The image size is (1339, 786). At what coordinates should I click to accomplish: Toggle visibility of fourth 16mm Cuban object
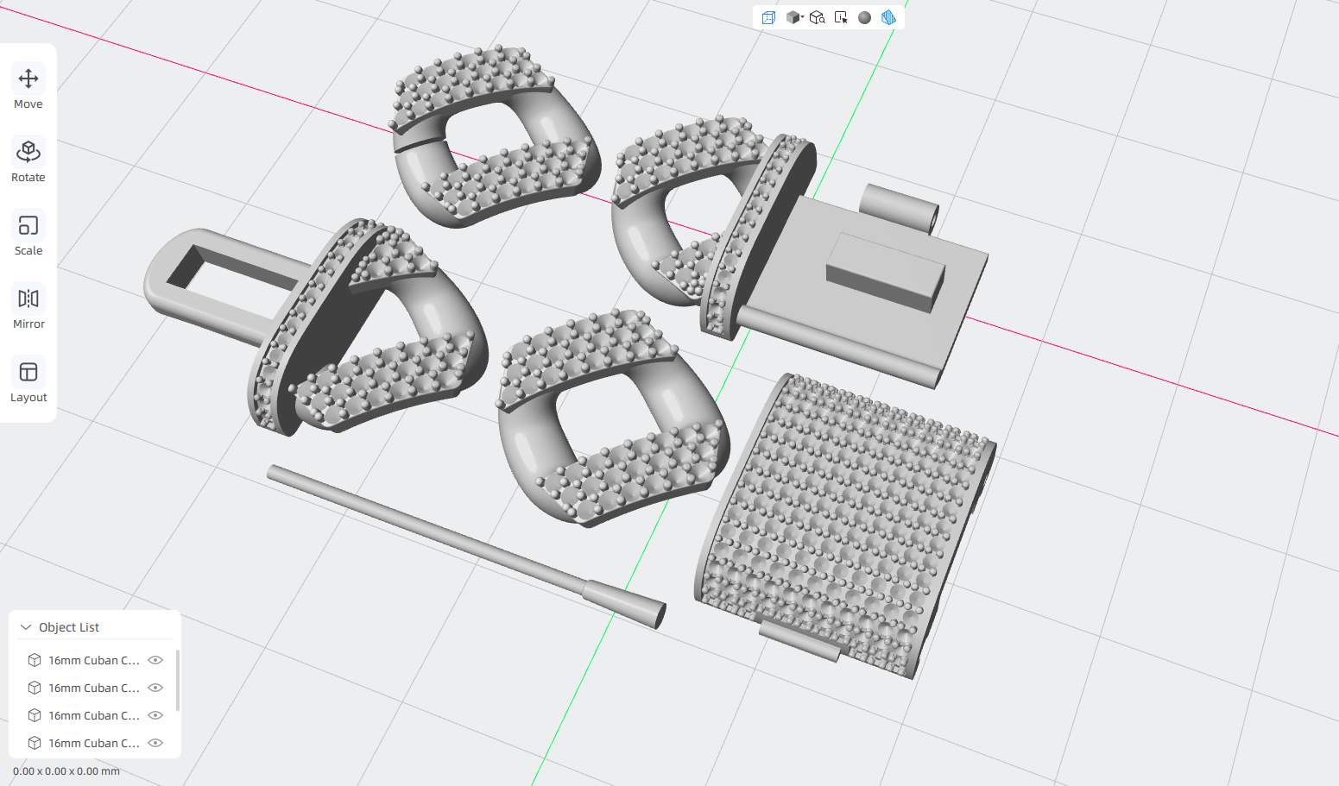point(155,743)
